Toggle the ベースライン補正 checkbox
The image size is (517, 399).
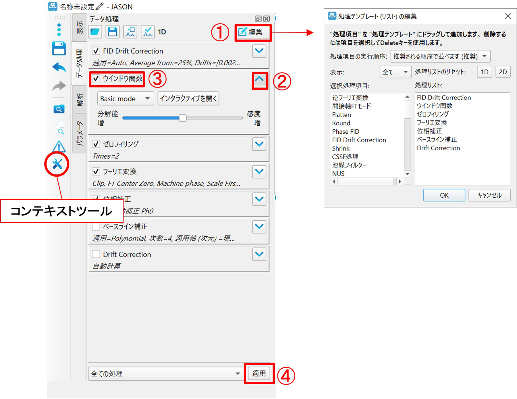[x=96, y=227]
